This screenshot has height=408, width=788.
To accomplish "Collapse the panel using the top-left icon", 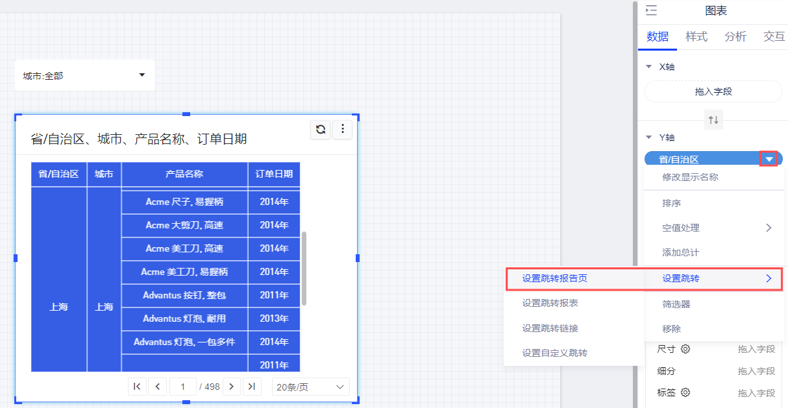I will point(651,10).
